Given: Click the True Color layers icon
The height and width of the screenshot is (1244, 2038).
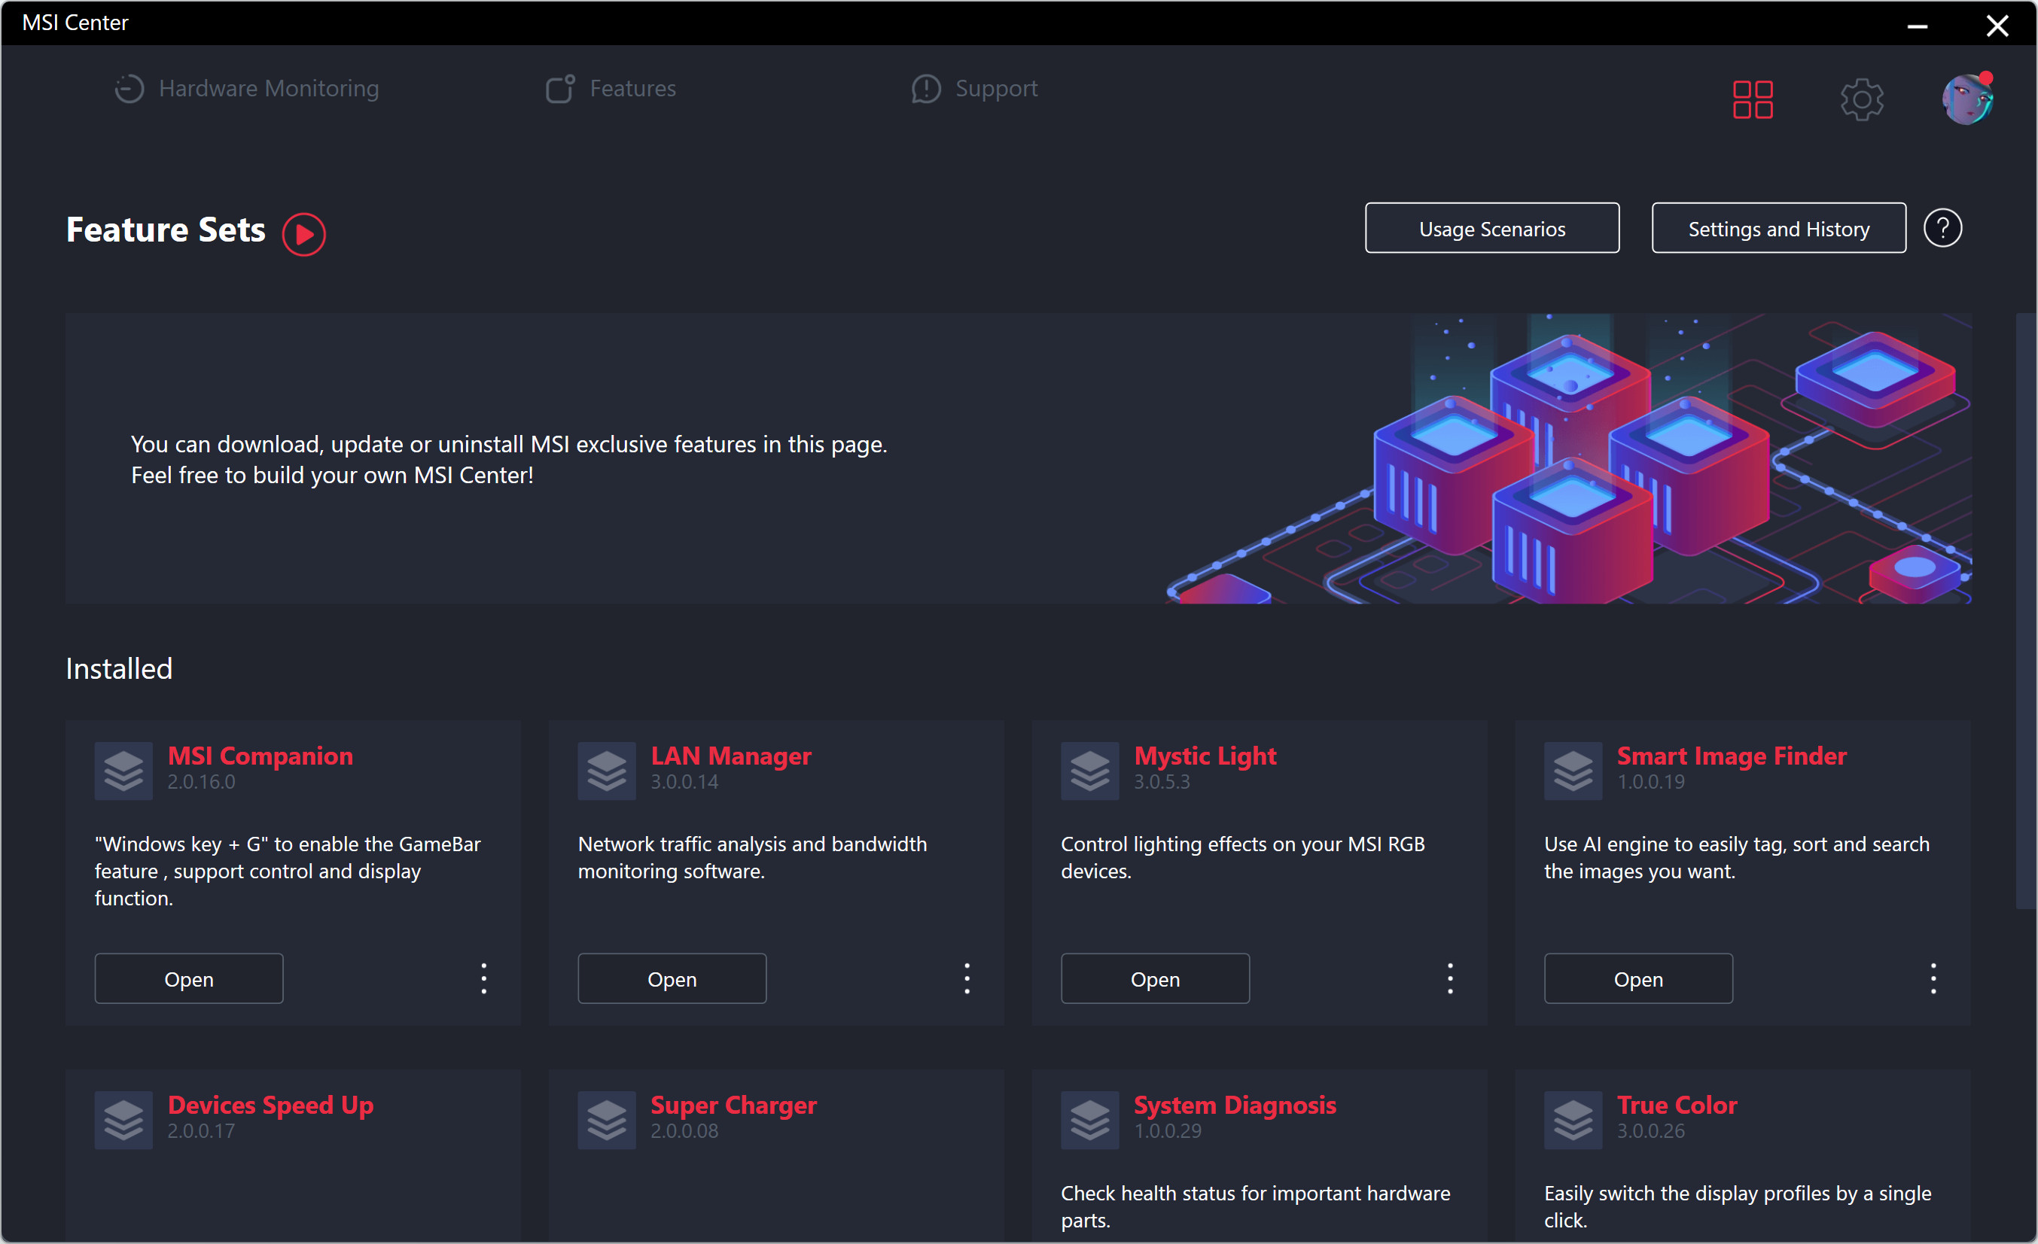Looking at the screenshot, I should click(1572, 1119).
